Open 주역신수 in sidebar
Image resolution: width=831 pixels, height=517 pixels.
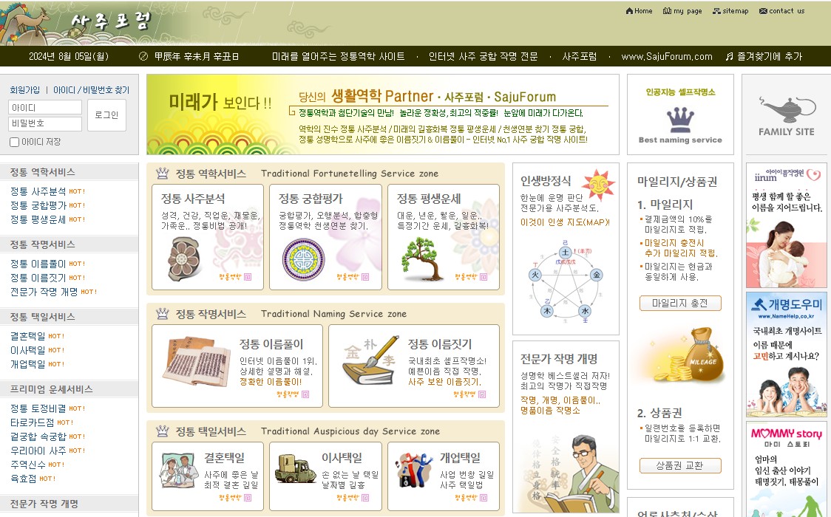[27, 465]
